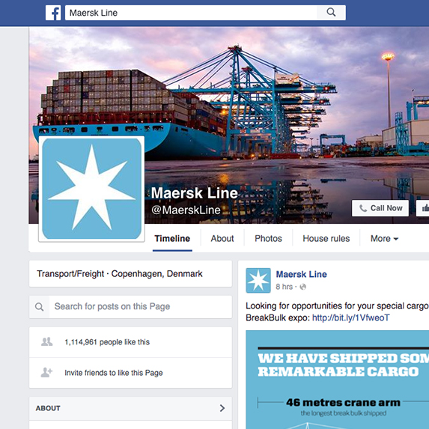Switch to the About tab
Screen dimensions: 429x429
tap(222, 239)
